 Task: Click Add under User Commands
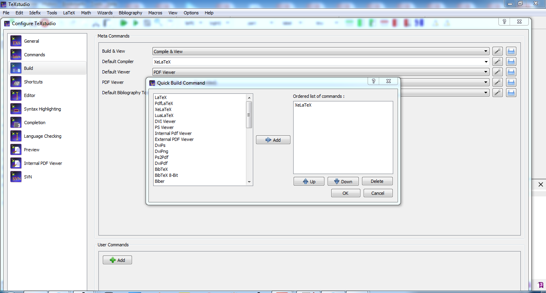(x=117, y=260)
